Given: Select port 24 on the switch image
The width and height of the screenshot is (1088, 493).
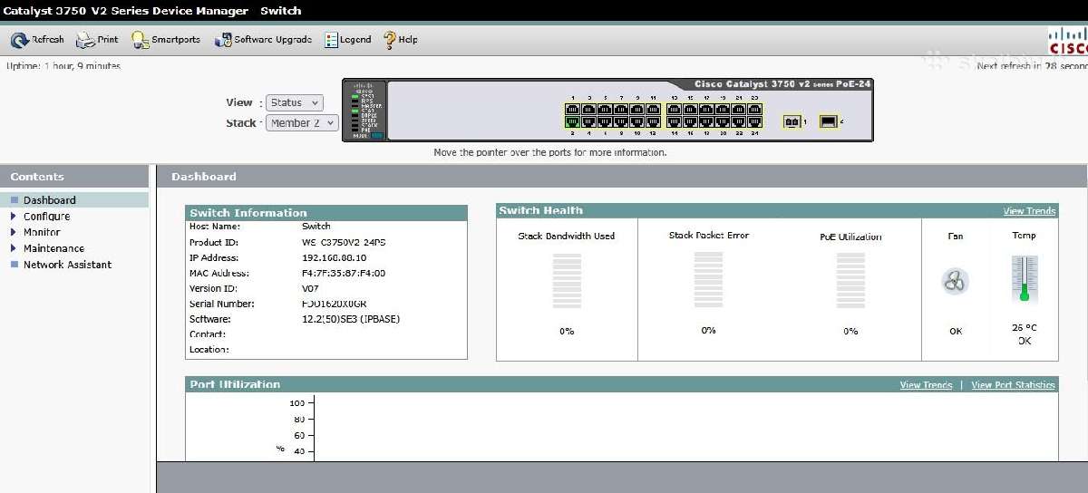Looking at the screenshot, I should [x=755, y=121].
